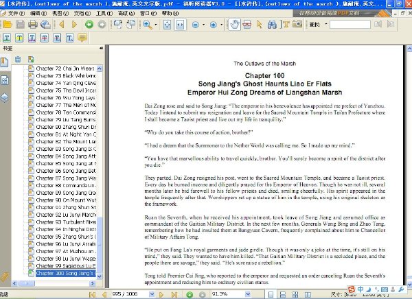Select the typewriter text tool
This screenshot has width=412, height=299.
click(285, 25)
